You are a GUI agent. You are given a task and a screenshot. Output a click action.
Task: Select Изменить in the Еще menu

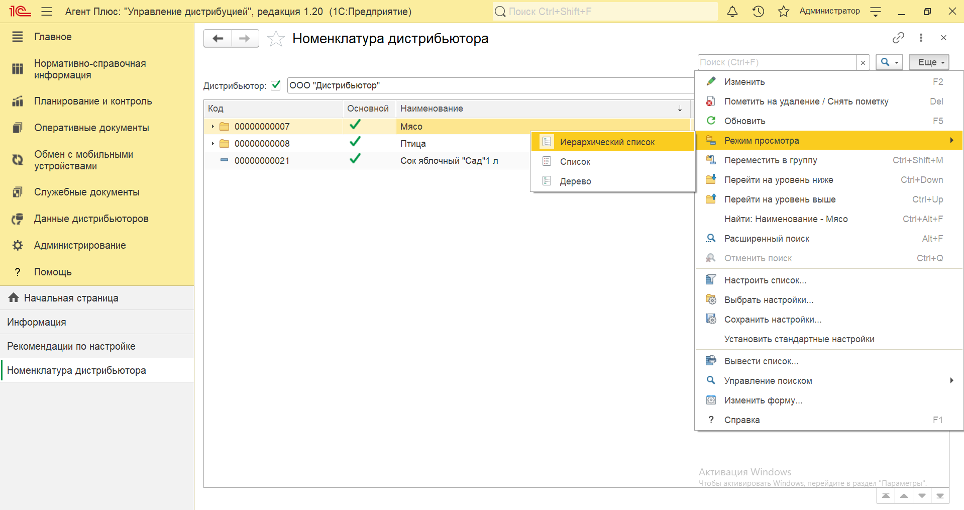(829, 82)
